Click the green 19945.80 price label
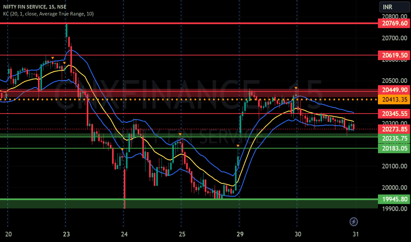 [x=394, y=199]
